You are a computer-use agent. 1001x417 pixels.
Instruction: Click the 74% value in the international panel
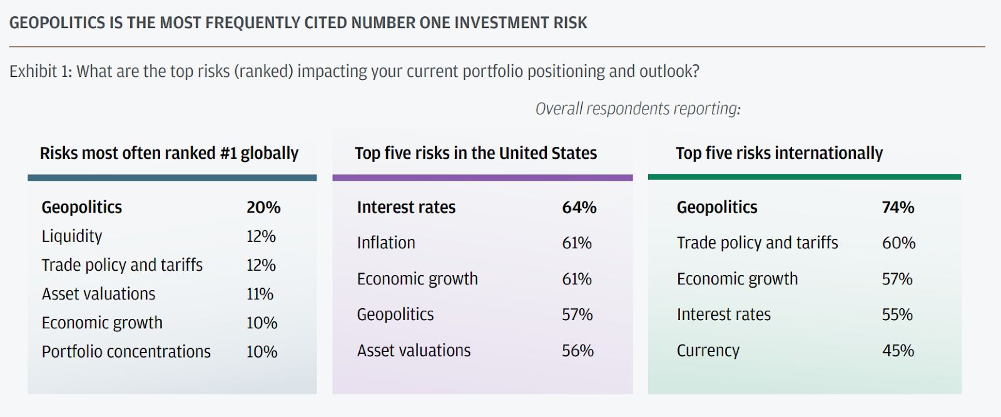point(898,208)
